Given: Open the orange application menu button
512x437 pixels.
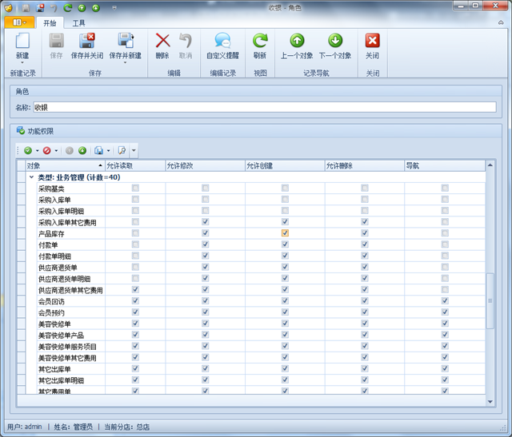Looking at the screenshot, I should point(19,22).
